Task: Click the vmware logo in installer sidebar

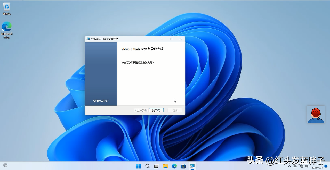Action: [101, 101]
